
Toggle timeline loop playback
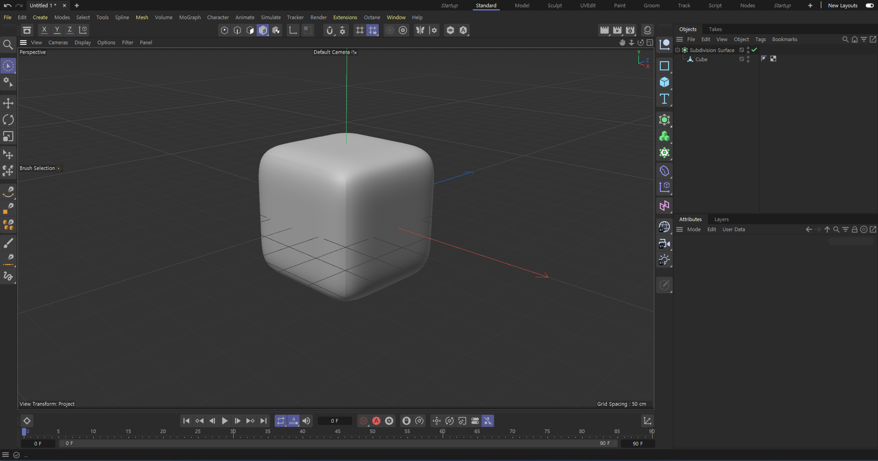coord(281,421)
